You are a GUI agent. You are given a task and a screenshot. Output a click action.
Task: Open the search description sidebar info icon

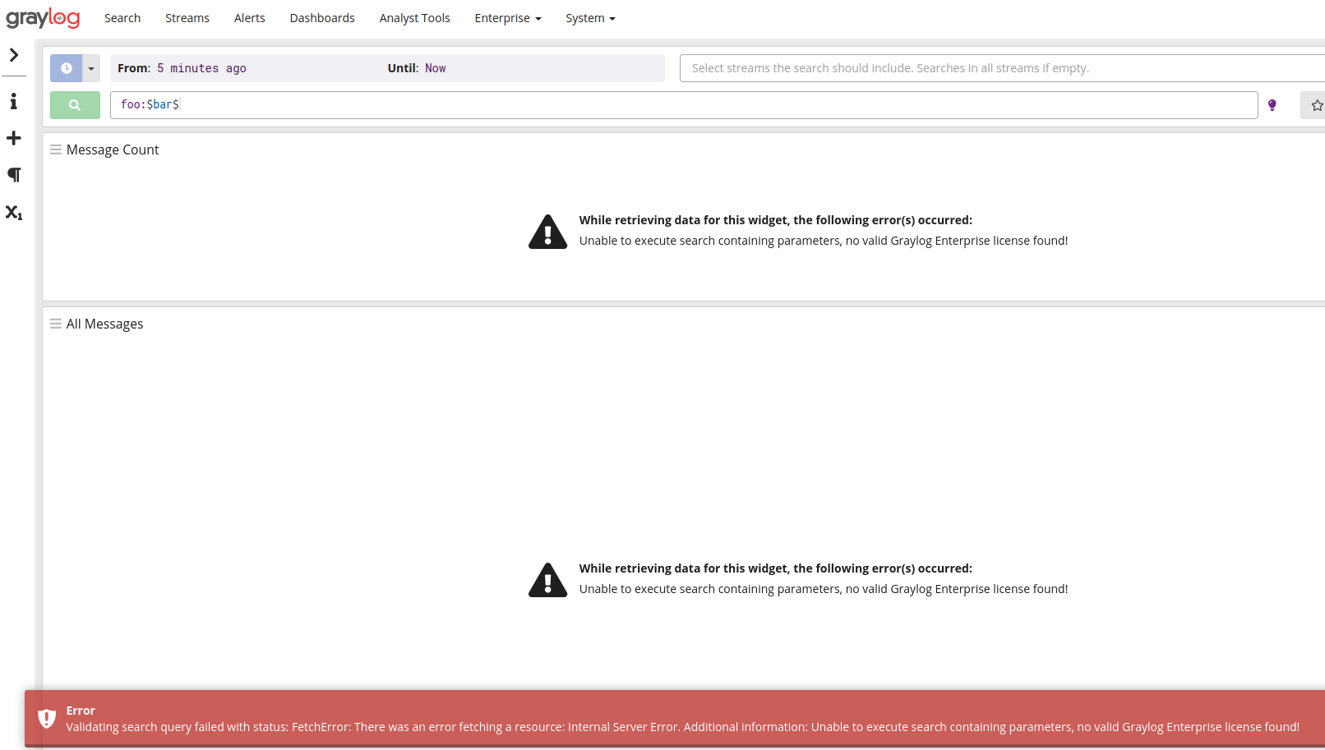tap(13, 101)
